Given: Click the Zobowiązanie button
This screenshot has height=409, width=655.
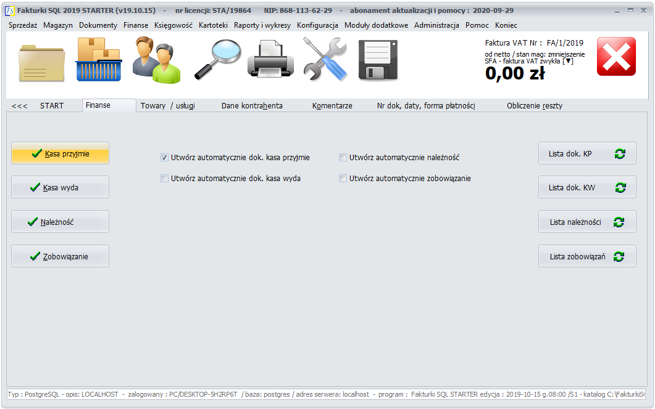Looking at the screenshot, I should tap(60, 256).
